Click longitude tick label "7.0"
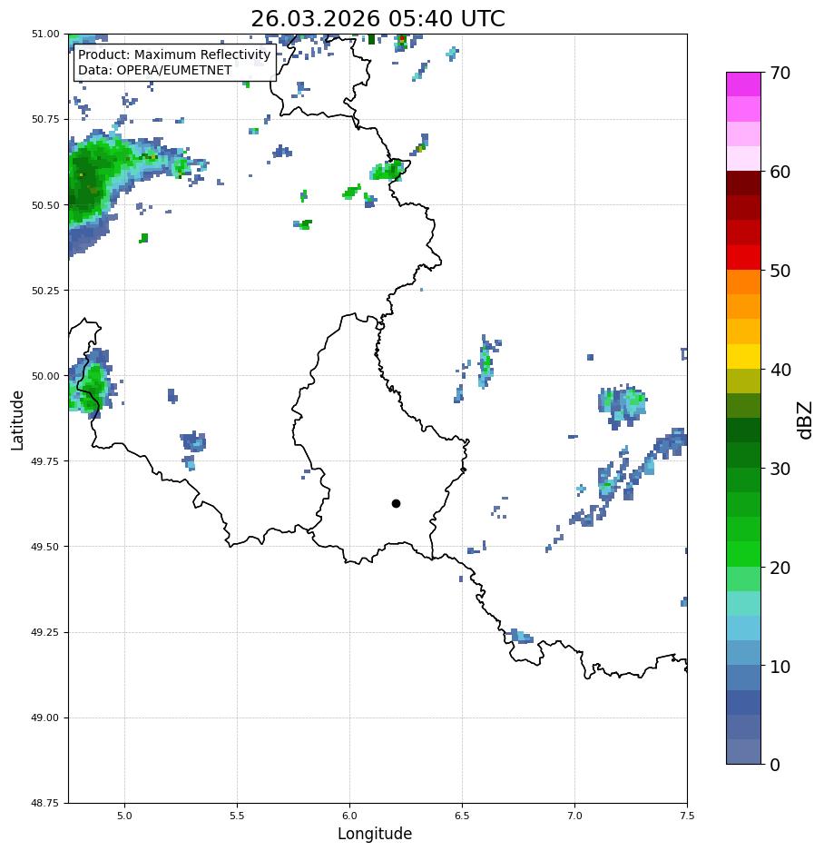The height and width of the screenshot is (851, 824). coord(575,816)
